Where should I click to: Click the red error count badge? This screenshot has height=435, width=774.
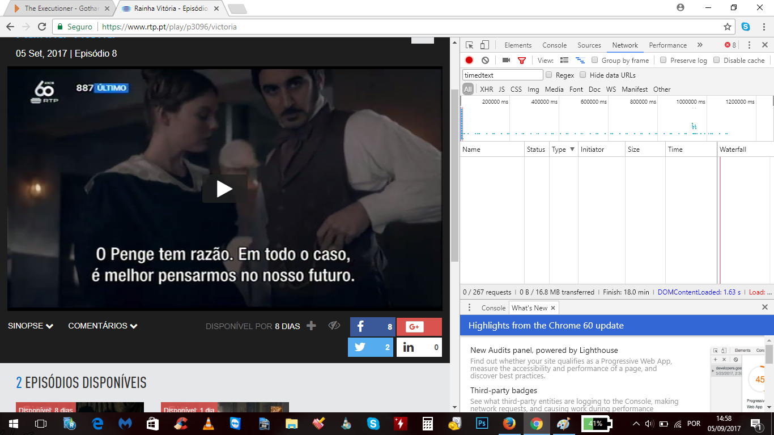[x=730, y=45]
